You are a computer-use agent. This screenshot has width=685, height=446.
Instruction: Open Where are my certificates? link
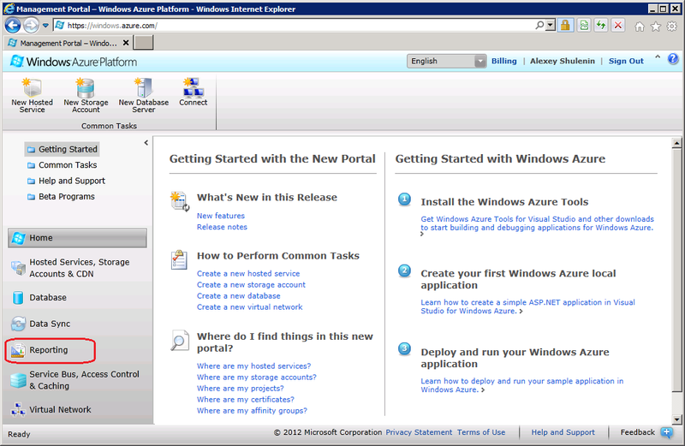point(246,400)
